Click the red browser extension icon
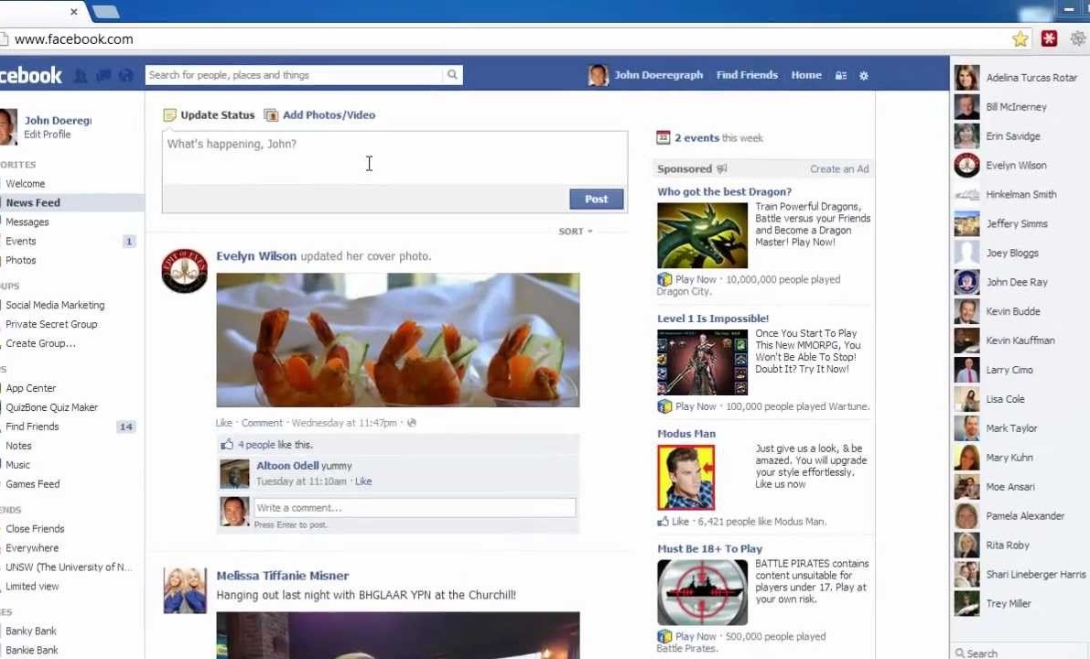This screenshot has height=659, width=1090. (x=1049, y=38)
